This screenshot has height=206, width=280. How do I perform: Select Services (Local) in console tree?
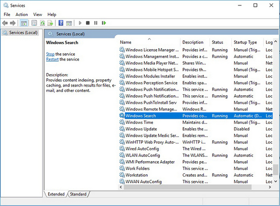pyautogui.click(x=20, y=33)
